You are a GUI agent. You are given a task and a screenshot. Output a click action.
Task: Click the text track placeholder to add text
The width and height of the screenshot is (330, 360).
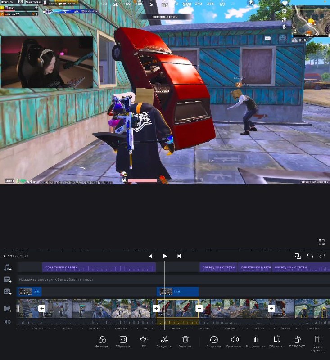click(x=56, y=279)
